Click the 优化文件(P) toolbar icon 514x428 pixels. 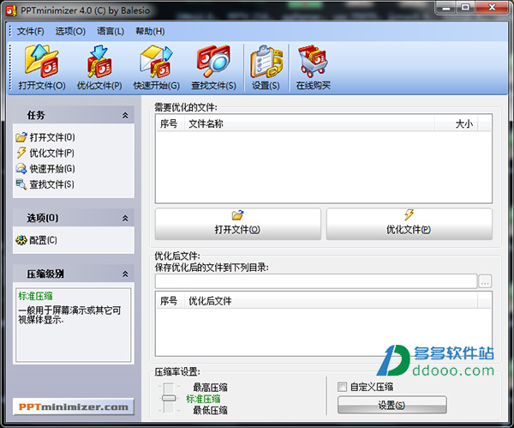coord(99,67)
